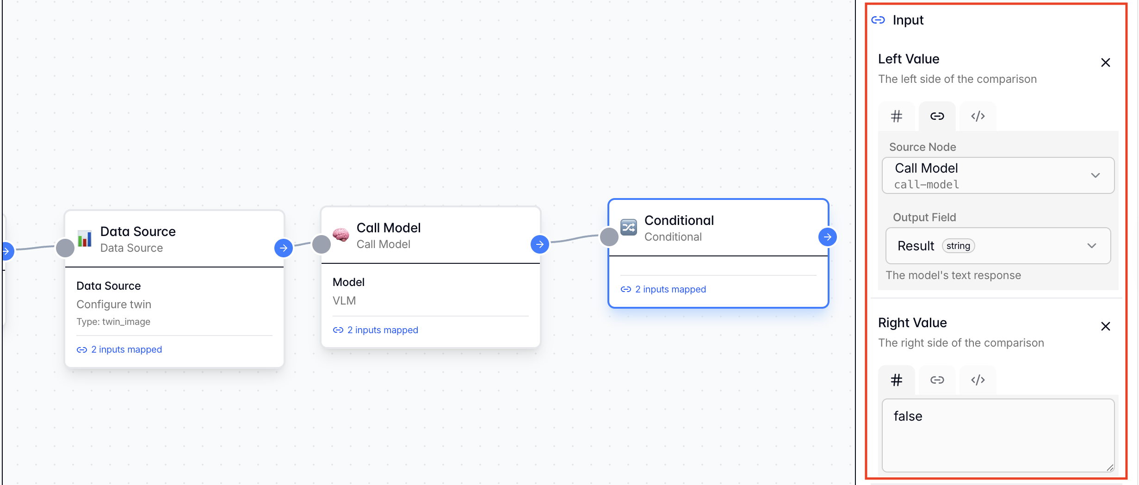Click the Conditional shuffle icon

(629, 227)
